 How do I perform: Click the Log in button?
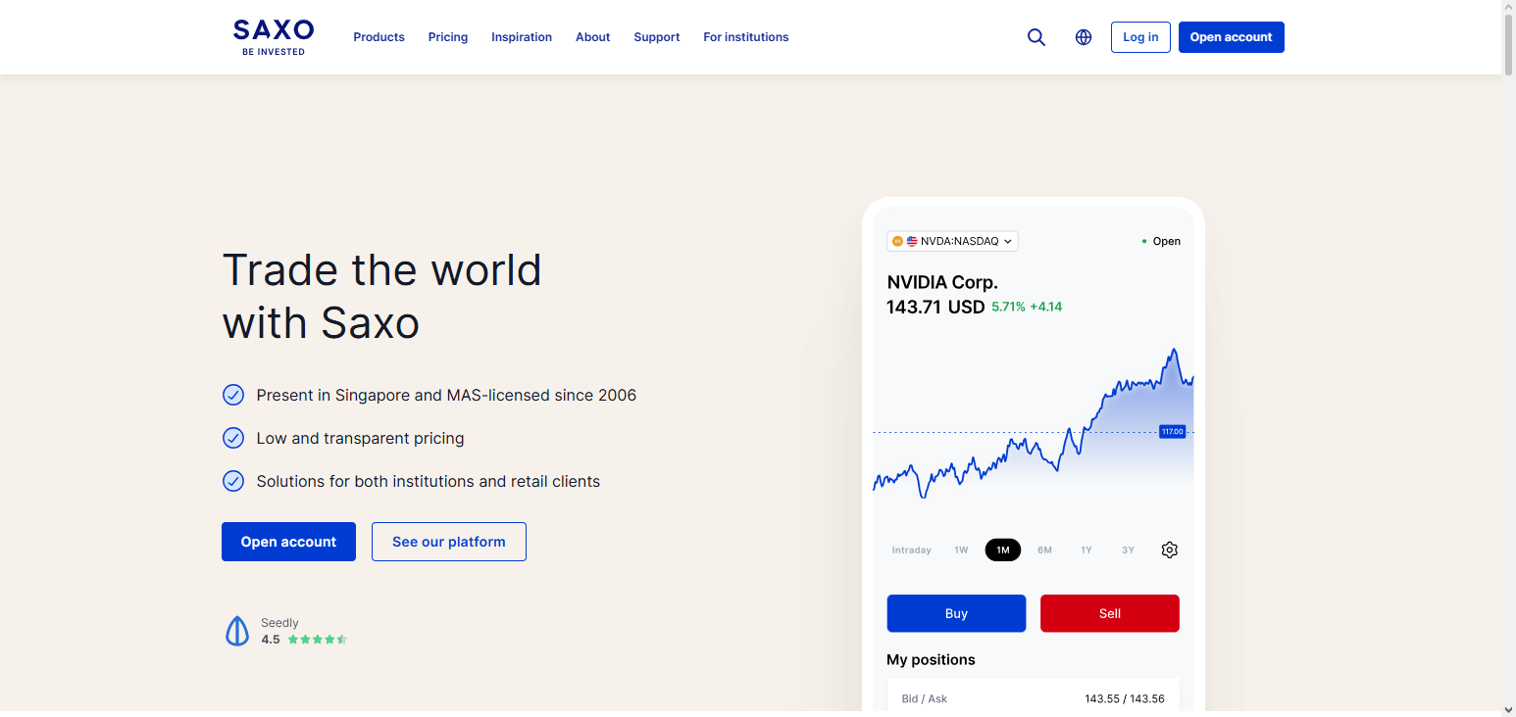point(1140,37)
